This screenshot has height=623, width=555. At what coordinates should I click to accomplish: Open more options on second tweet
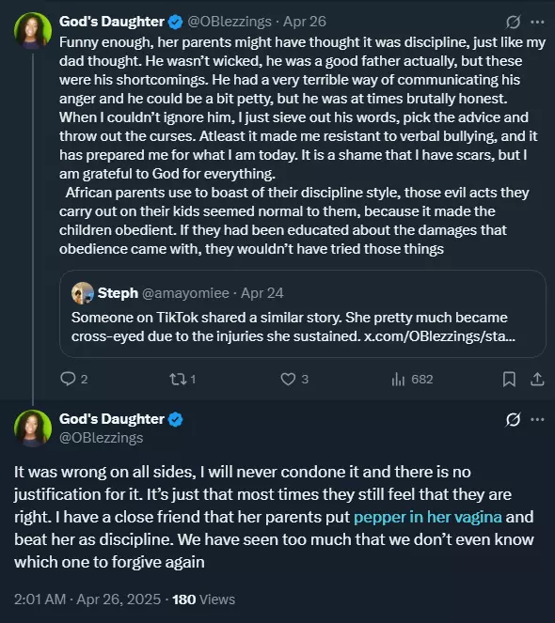pyautogui.click(x=537, y=419)
